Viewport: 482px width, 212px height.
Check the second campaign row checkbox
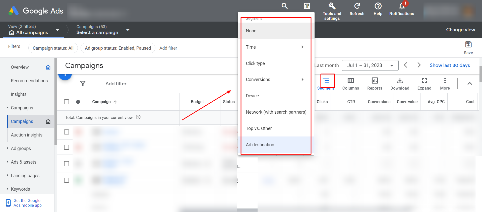[67, 147]
